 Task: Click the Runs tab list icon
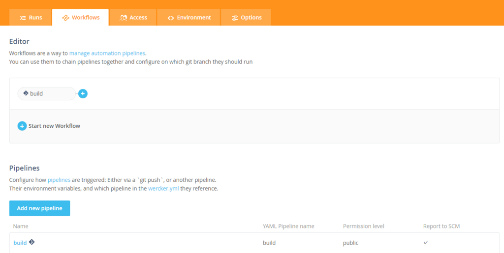pos(23,18)
